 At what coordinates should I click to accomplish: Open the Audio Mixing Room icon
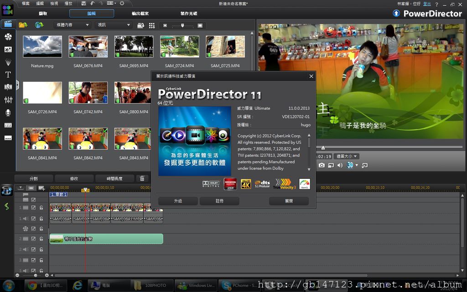[8, 99]
